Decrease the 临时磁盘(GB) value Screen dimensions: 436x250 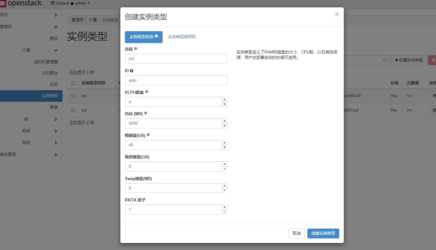225,169
